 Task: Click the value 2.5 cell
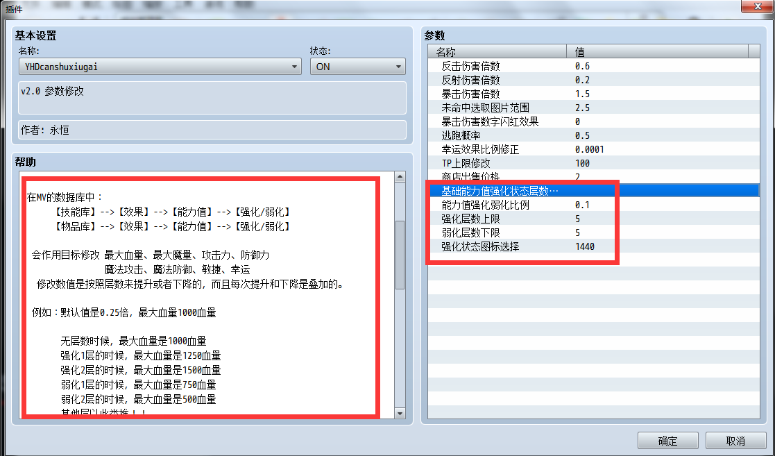(582, 108)
